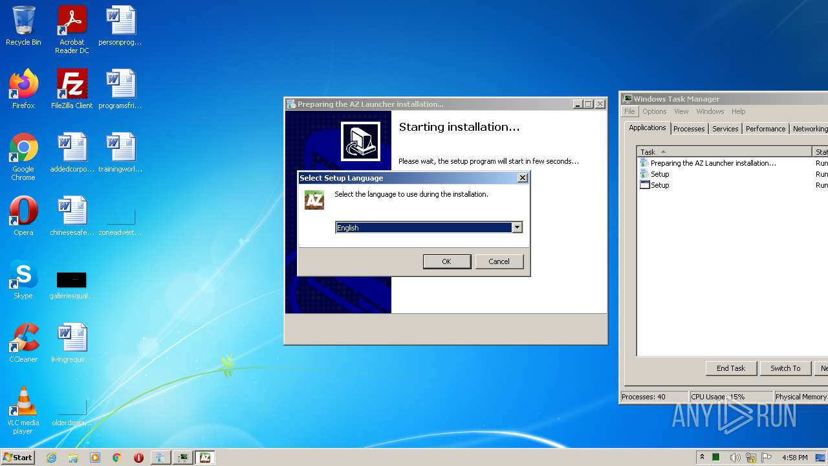Open Task Manager Options menu
Viewport: 828px width, 466px height.
(655, 111)
